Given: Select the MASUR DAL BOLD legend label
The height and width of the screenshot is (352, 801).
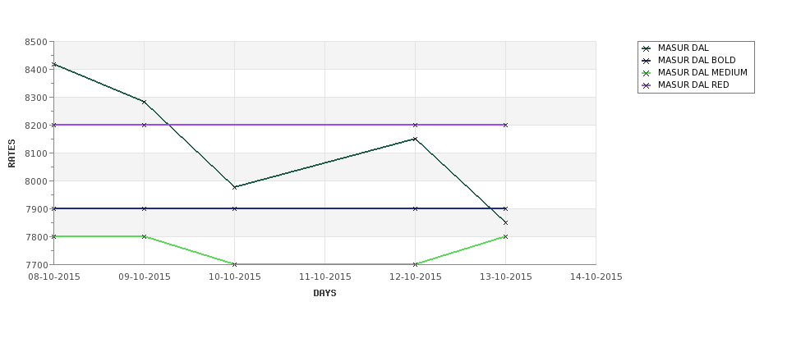Looking at the screenshot, I should (697, 60).
